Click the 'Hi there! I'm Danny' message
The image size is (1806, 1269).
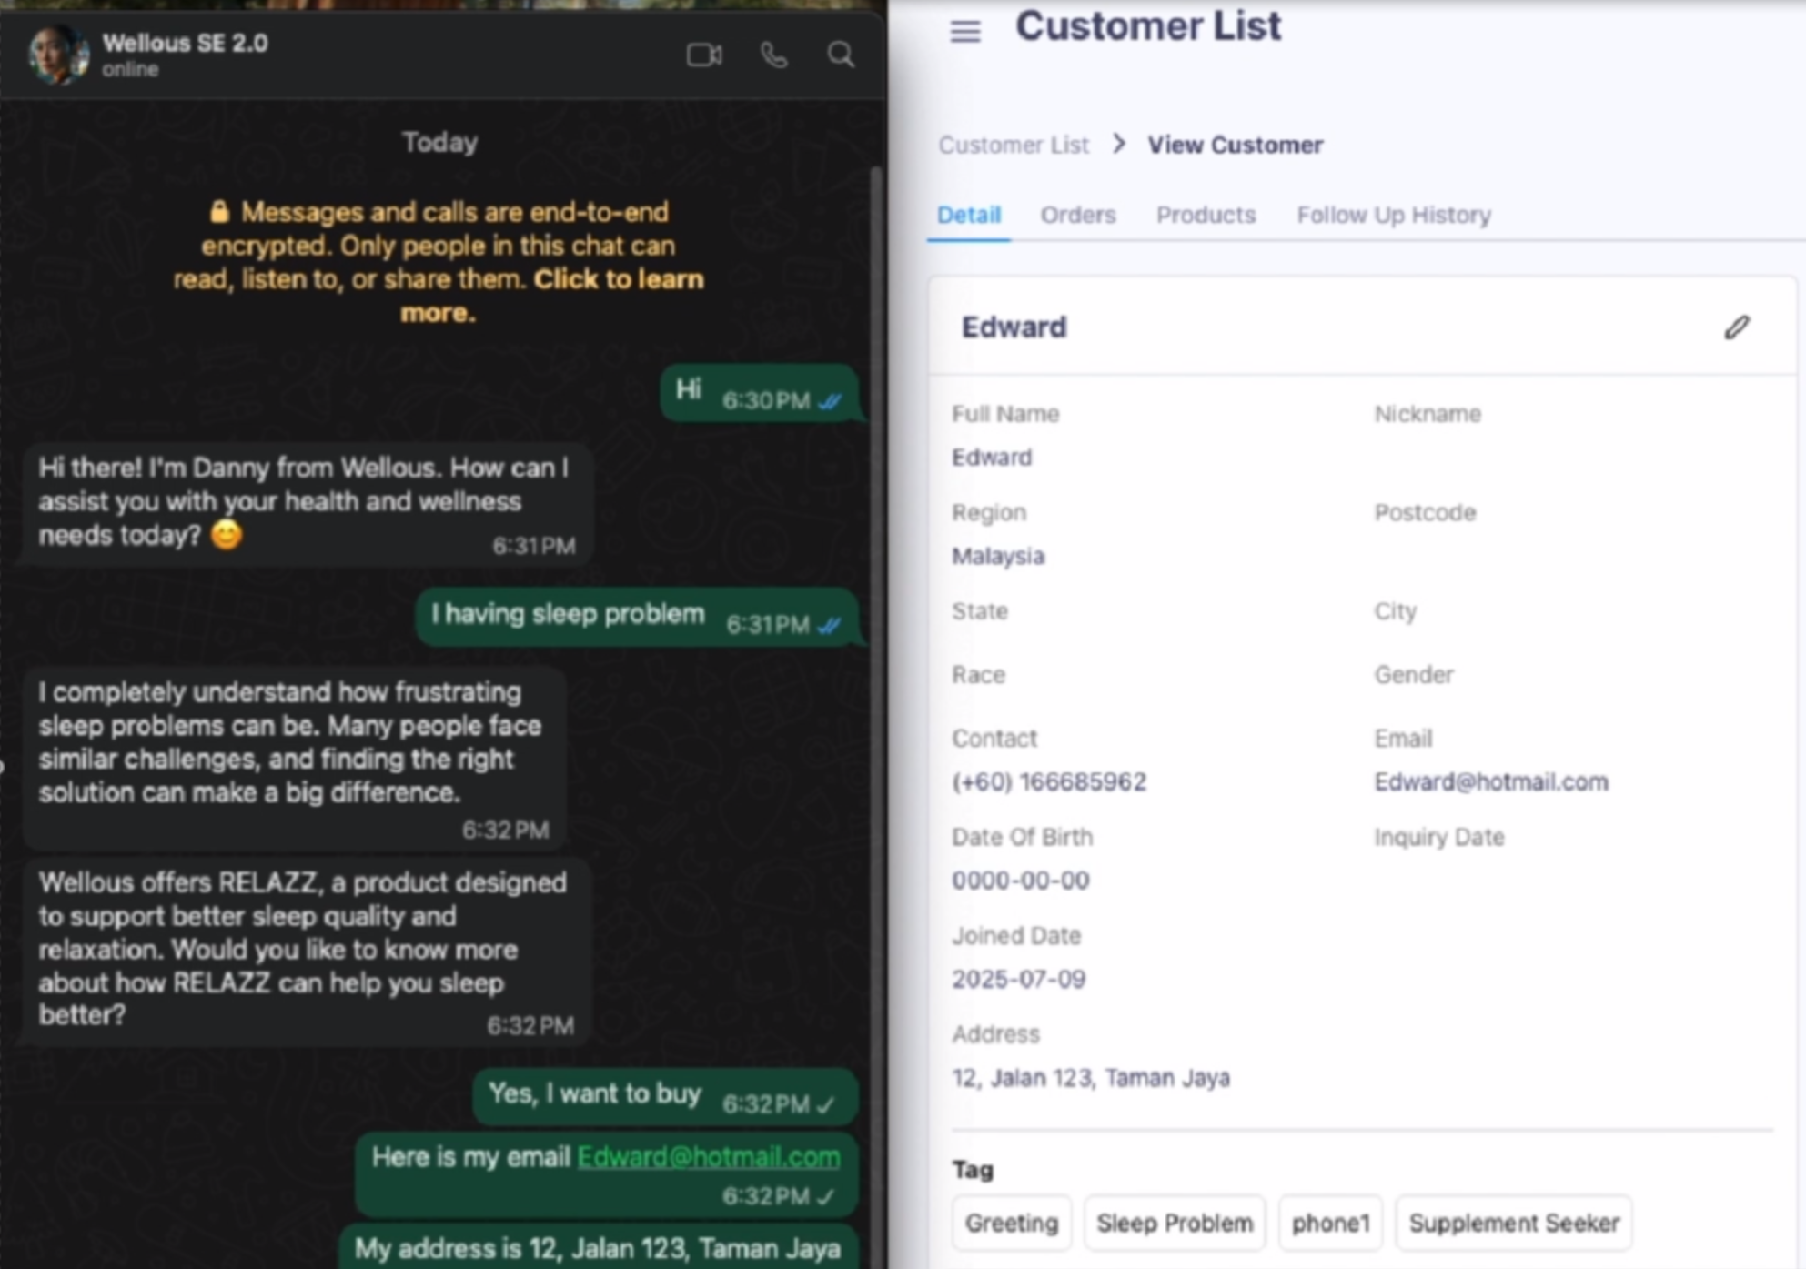click(x=308, y=503)
